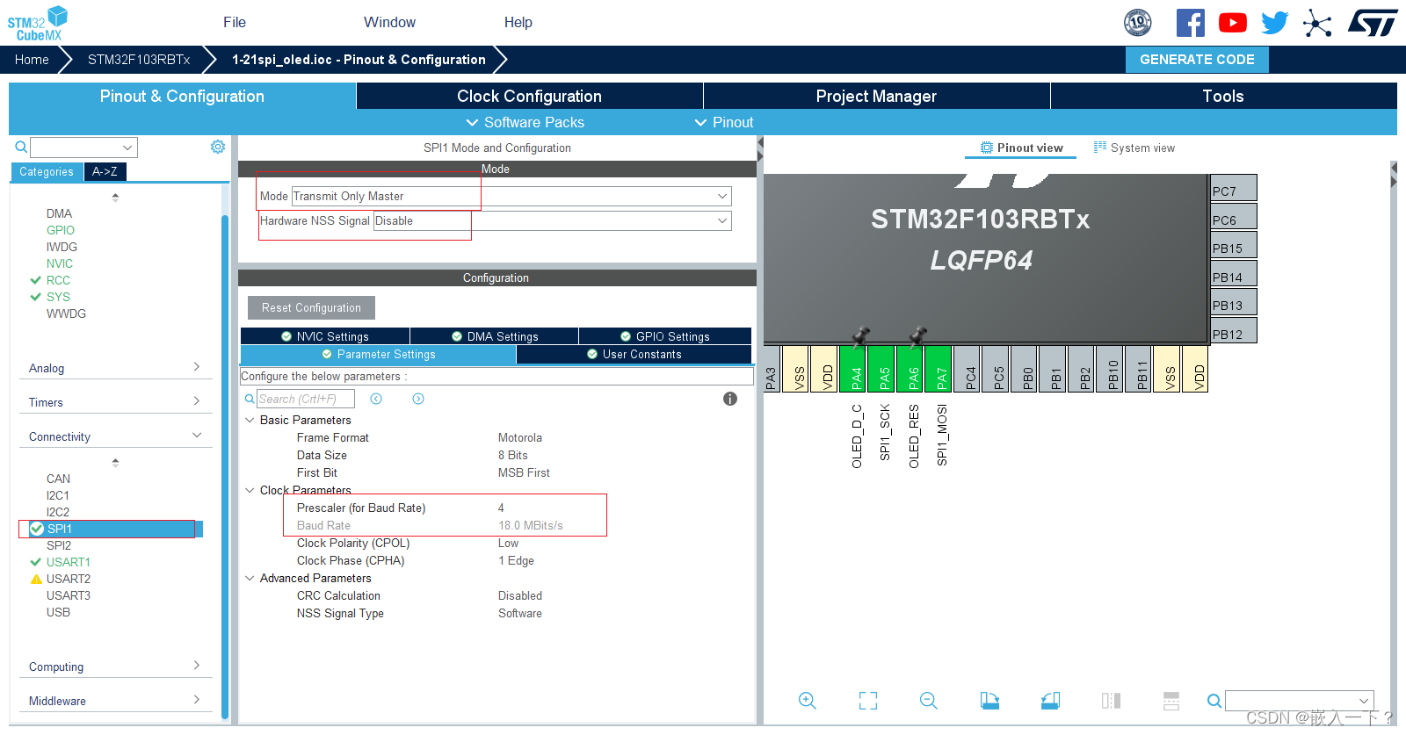
Task: Click the horizontal split layout icon
Action: pos(1171,700)
